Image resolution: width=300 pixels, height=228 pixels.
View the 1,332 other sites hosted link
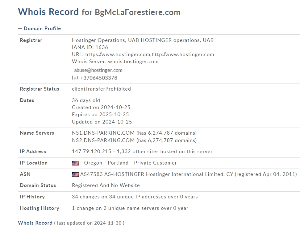click(x=165, y=151)
